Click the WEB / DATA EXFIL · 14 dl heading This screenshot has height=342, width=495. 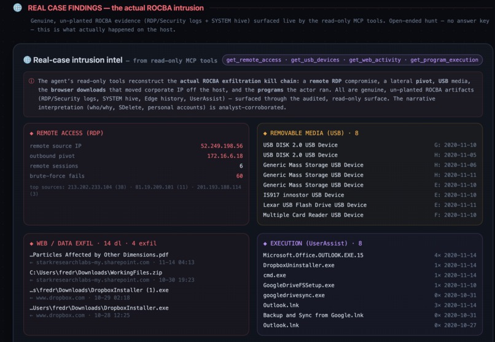[96, 244]
